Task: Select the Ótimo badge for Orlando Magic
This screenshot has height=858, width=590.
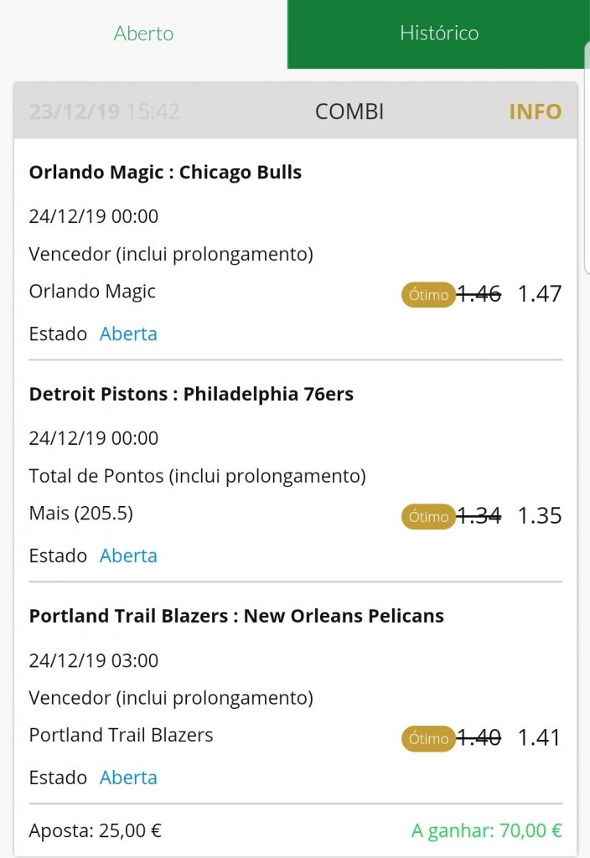Action: point(428,295)
